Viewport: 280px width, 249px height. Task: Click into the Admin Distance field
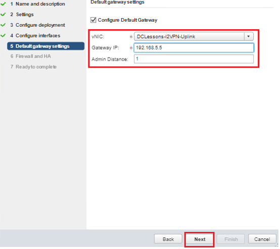tap(194, 59)
